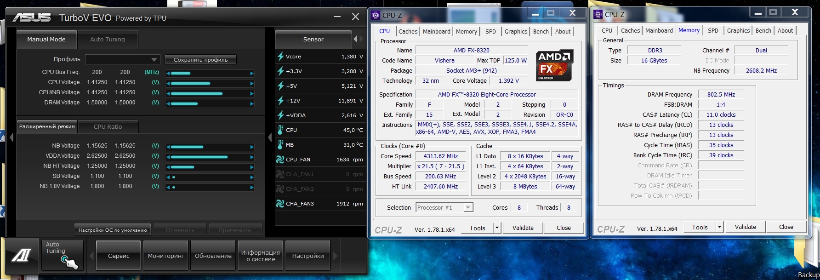The width and height of the screenshot is (820, 280).
Task: Open the Обновление section
Action: pyautogui.click(x=213, y=256)
